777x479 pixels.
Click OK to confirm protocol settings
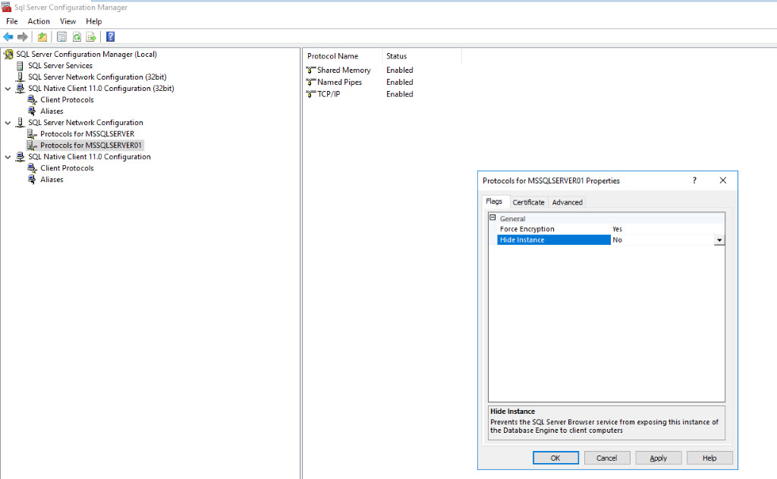click(555, 458)
